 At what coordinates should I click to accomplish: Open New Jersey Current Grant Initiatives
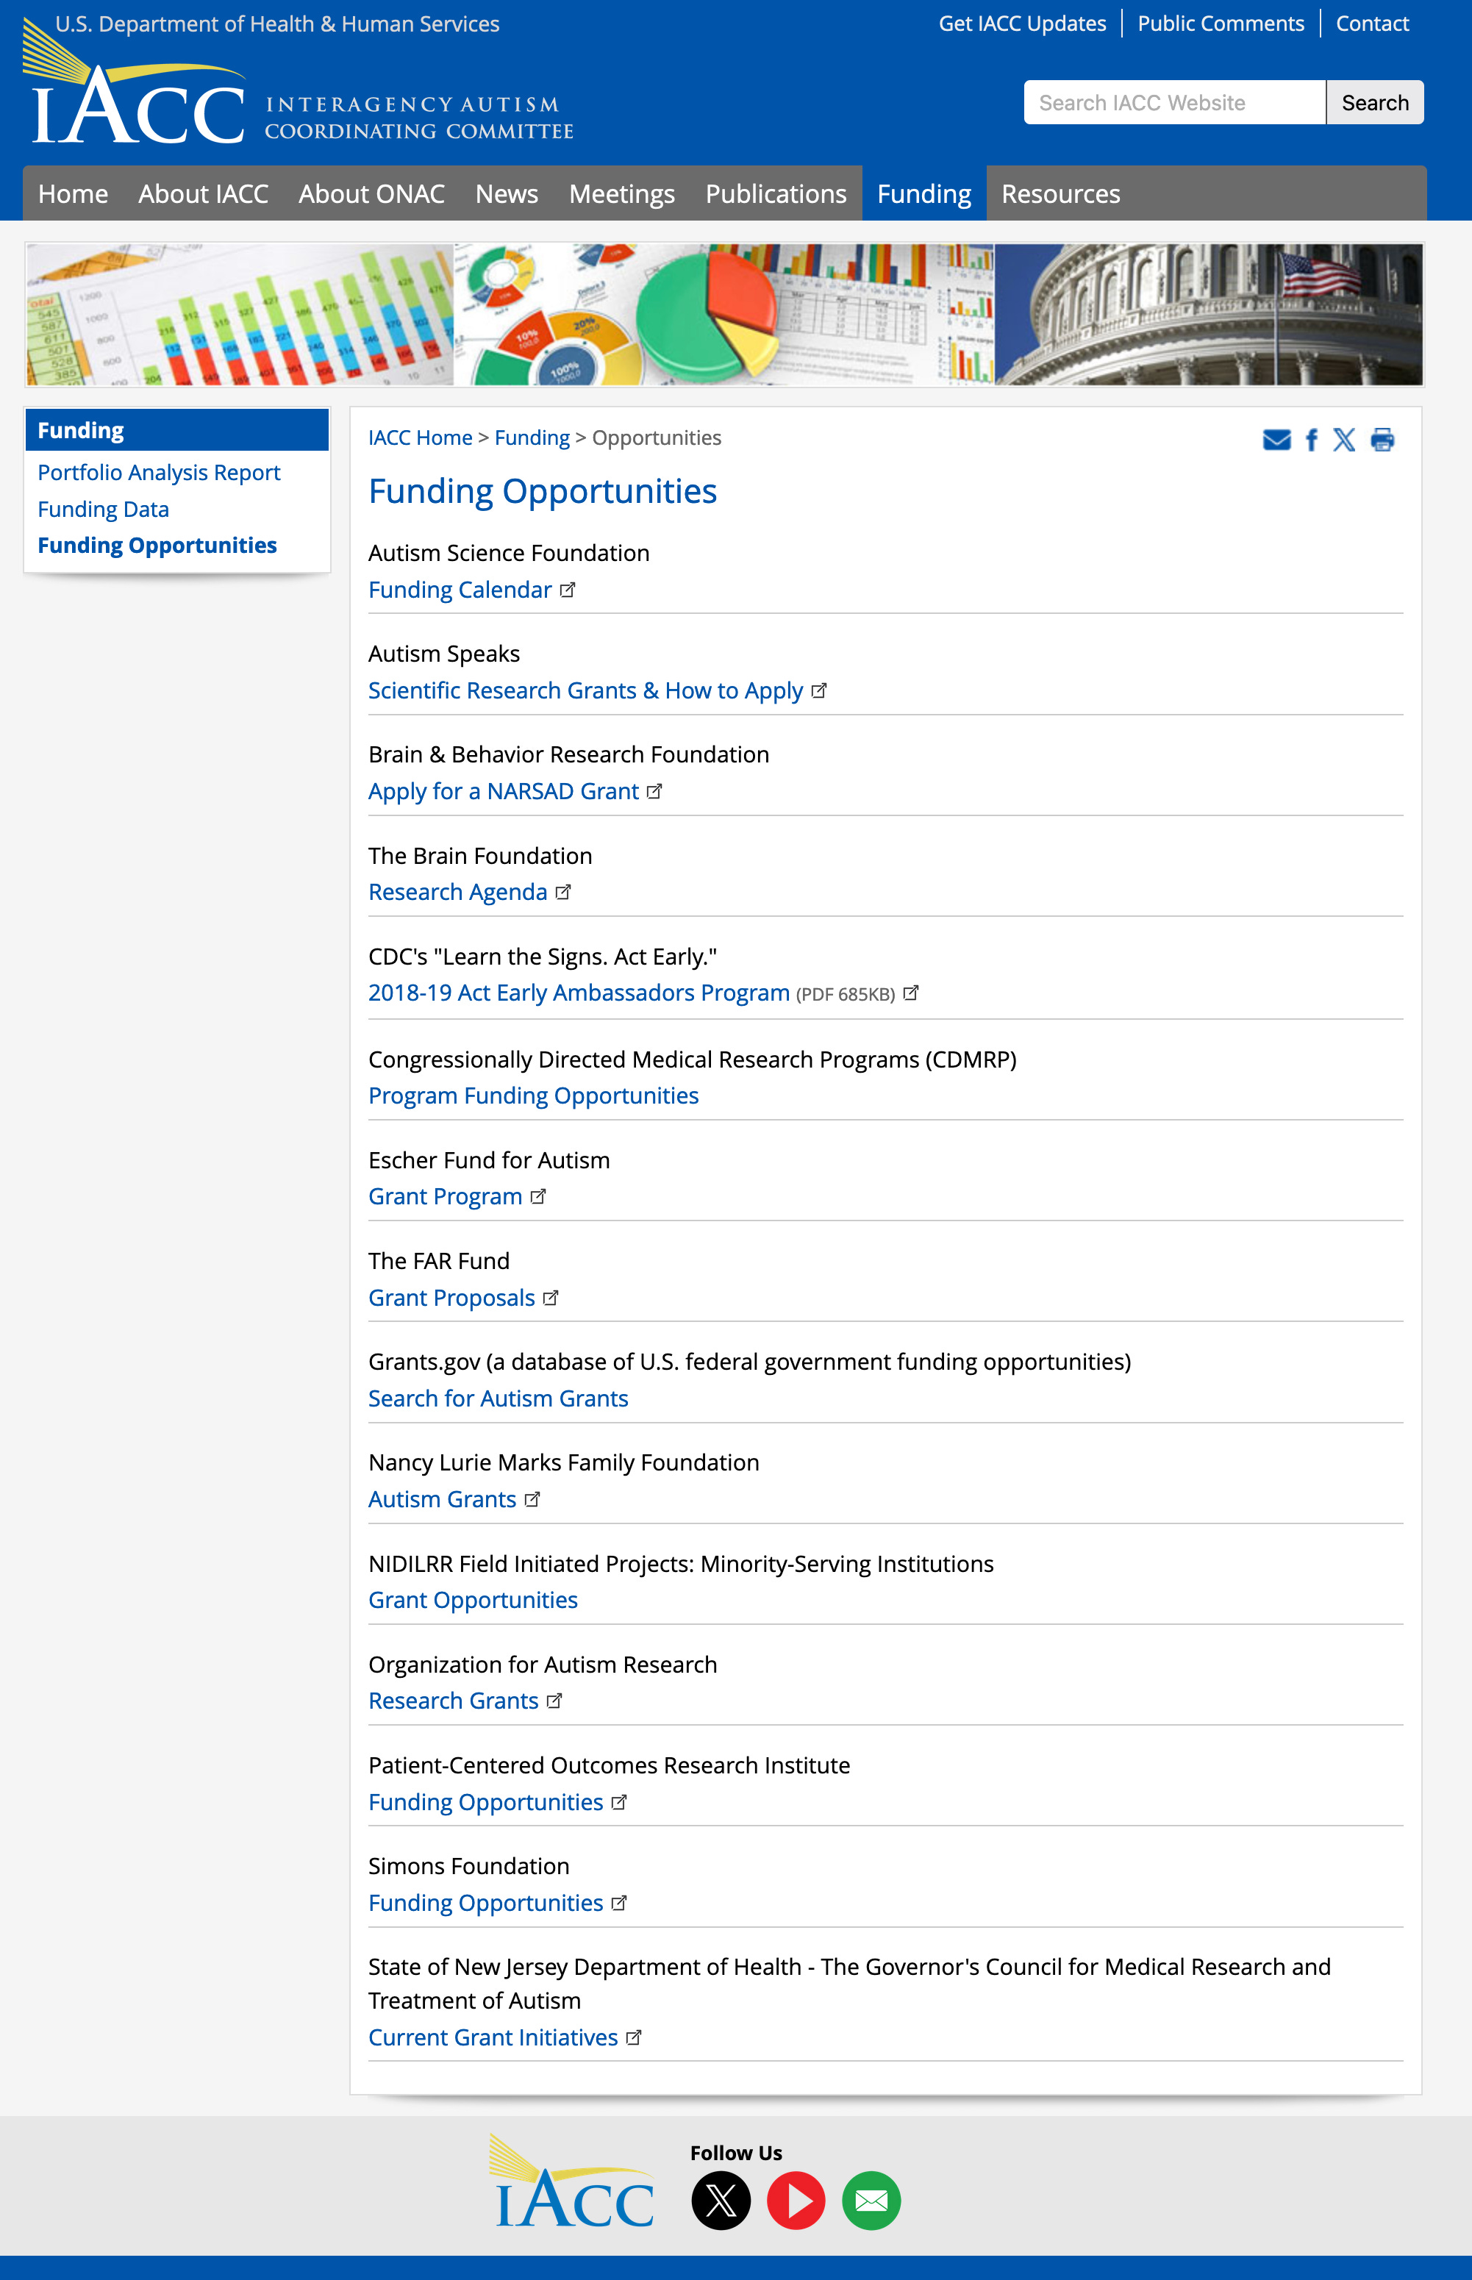(x=493, y=2037)
